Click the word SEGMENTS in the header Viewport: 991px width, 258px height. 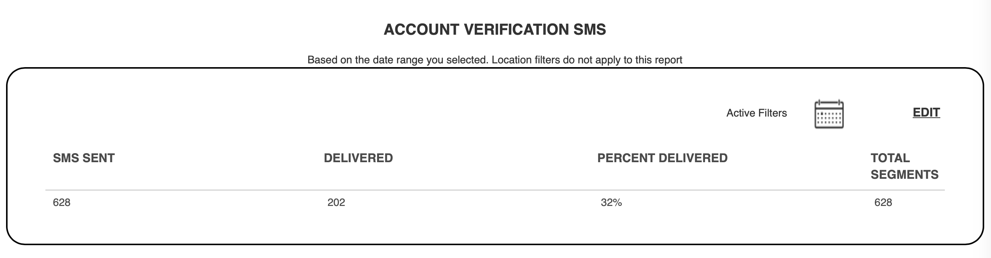pos(904,175)
